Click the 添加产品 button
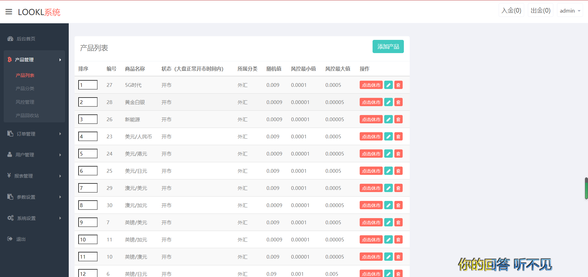 tap(388, 47)
